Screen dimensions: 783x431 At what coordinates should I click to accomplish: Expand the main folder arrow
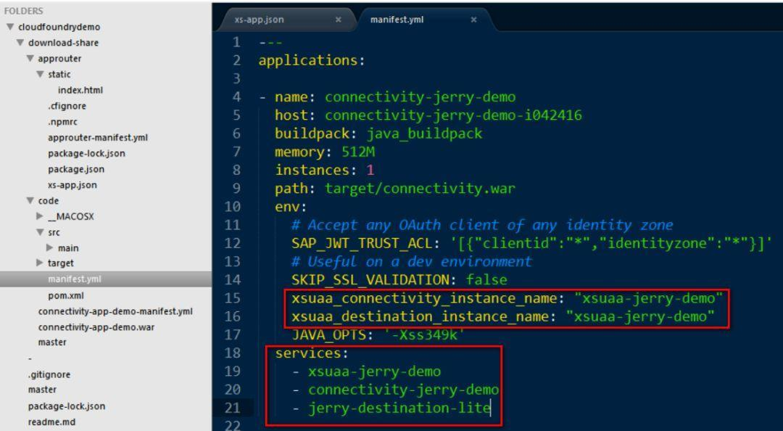pos(50,248)
